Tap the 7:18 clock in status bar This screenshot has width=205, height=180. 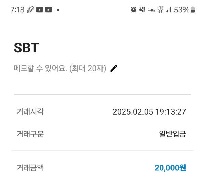click(x=17, y=10)
